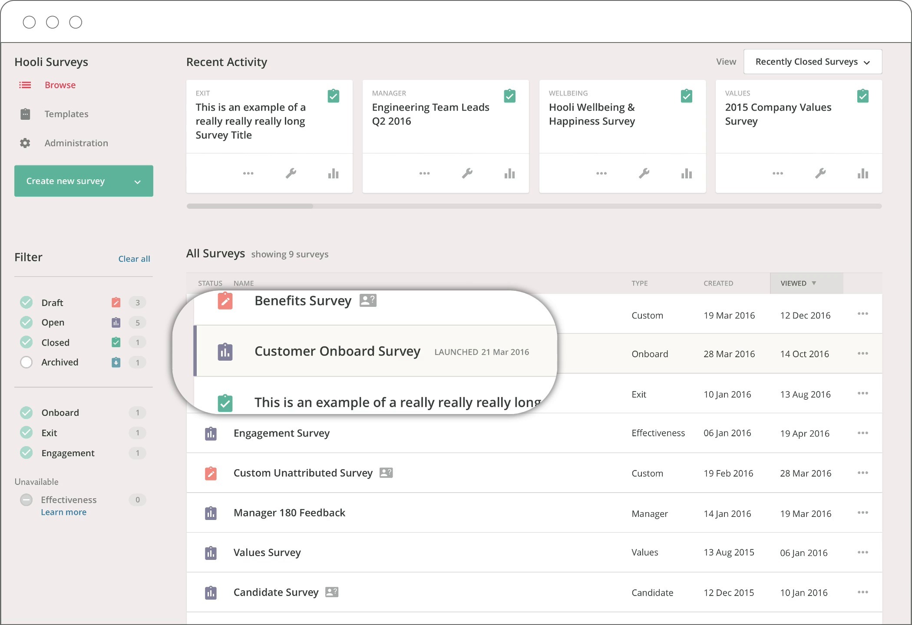Click bar chart icon on long-title Exit survey card
Screen dimensions: 912x625
tap(333, 174)
